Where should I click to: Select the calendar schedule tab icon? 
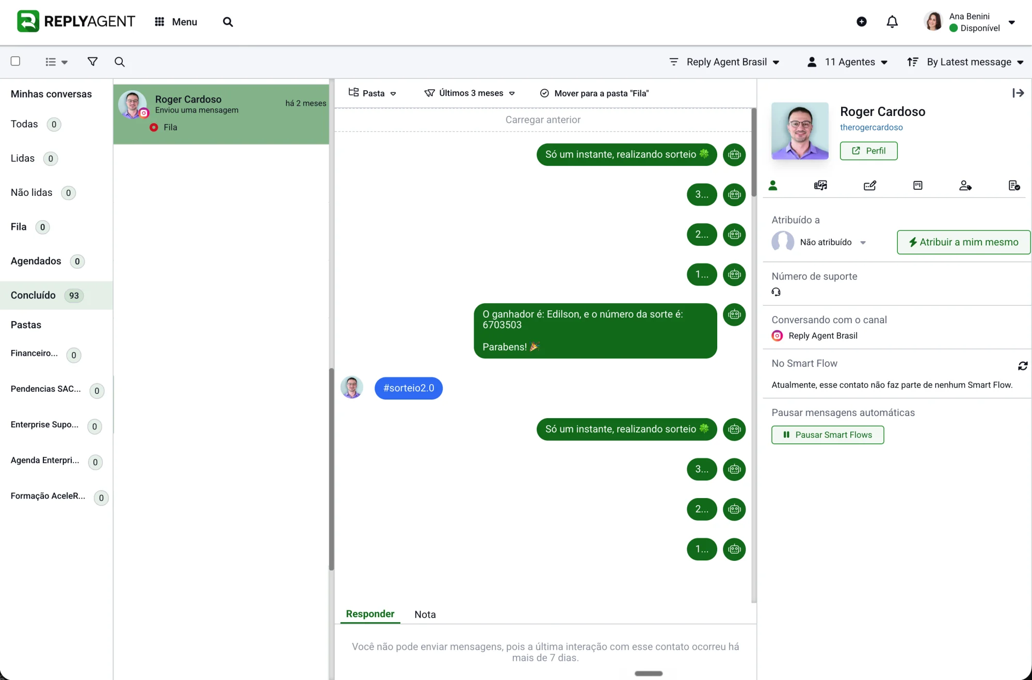[918, 186]
